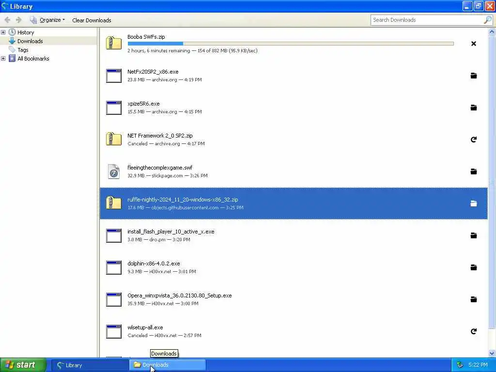Image resolution: width=496 pixels, height=372 pixels.
Task: Open folder containing Opera_winxpvista setup
Action: tap(474, 299)
